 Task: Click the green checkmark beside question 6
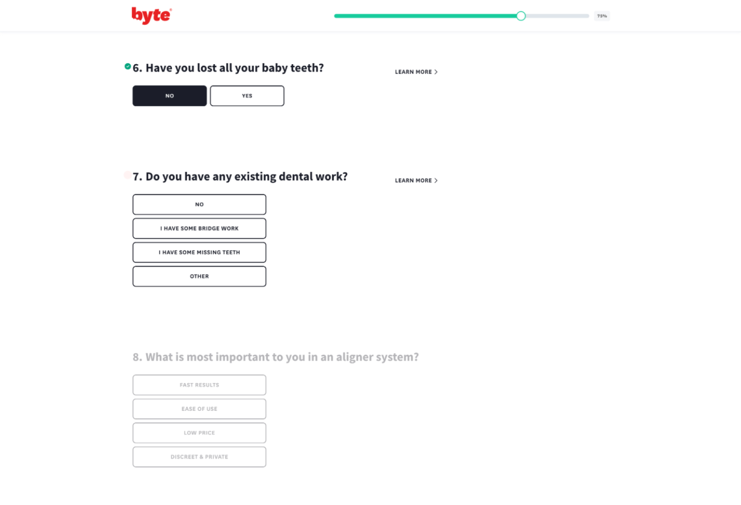(128, 66)
